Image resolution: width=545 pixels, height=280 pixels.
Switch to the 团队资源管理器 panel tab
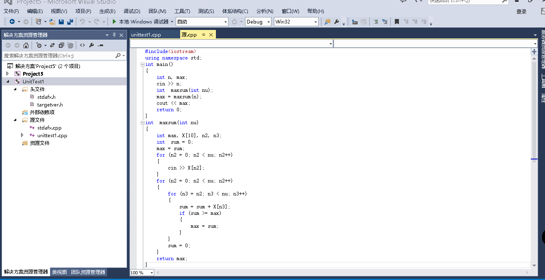click(x=88, y=272)
